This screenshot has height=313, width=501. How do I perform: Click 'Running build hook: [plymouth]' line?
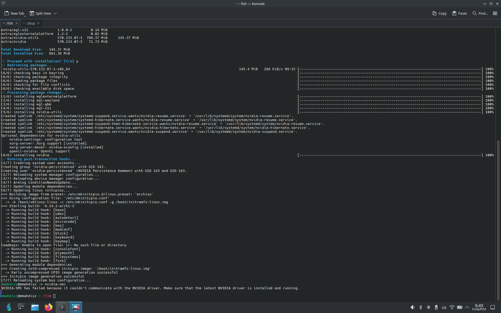pyautogui.click(x=40, y=253)
